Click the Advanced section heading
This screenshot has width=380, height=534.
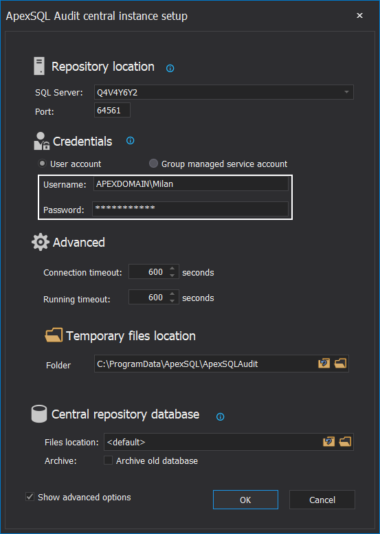coord(78,242)
